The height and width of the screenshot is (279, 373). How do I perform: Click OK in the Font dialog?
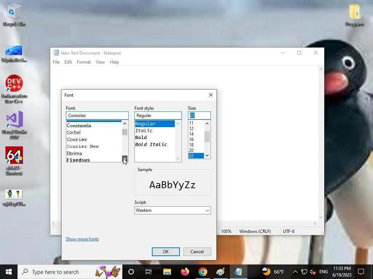click(x=166, y=252)
